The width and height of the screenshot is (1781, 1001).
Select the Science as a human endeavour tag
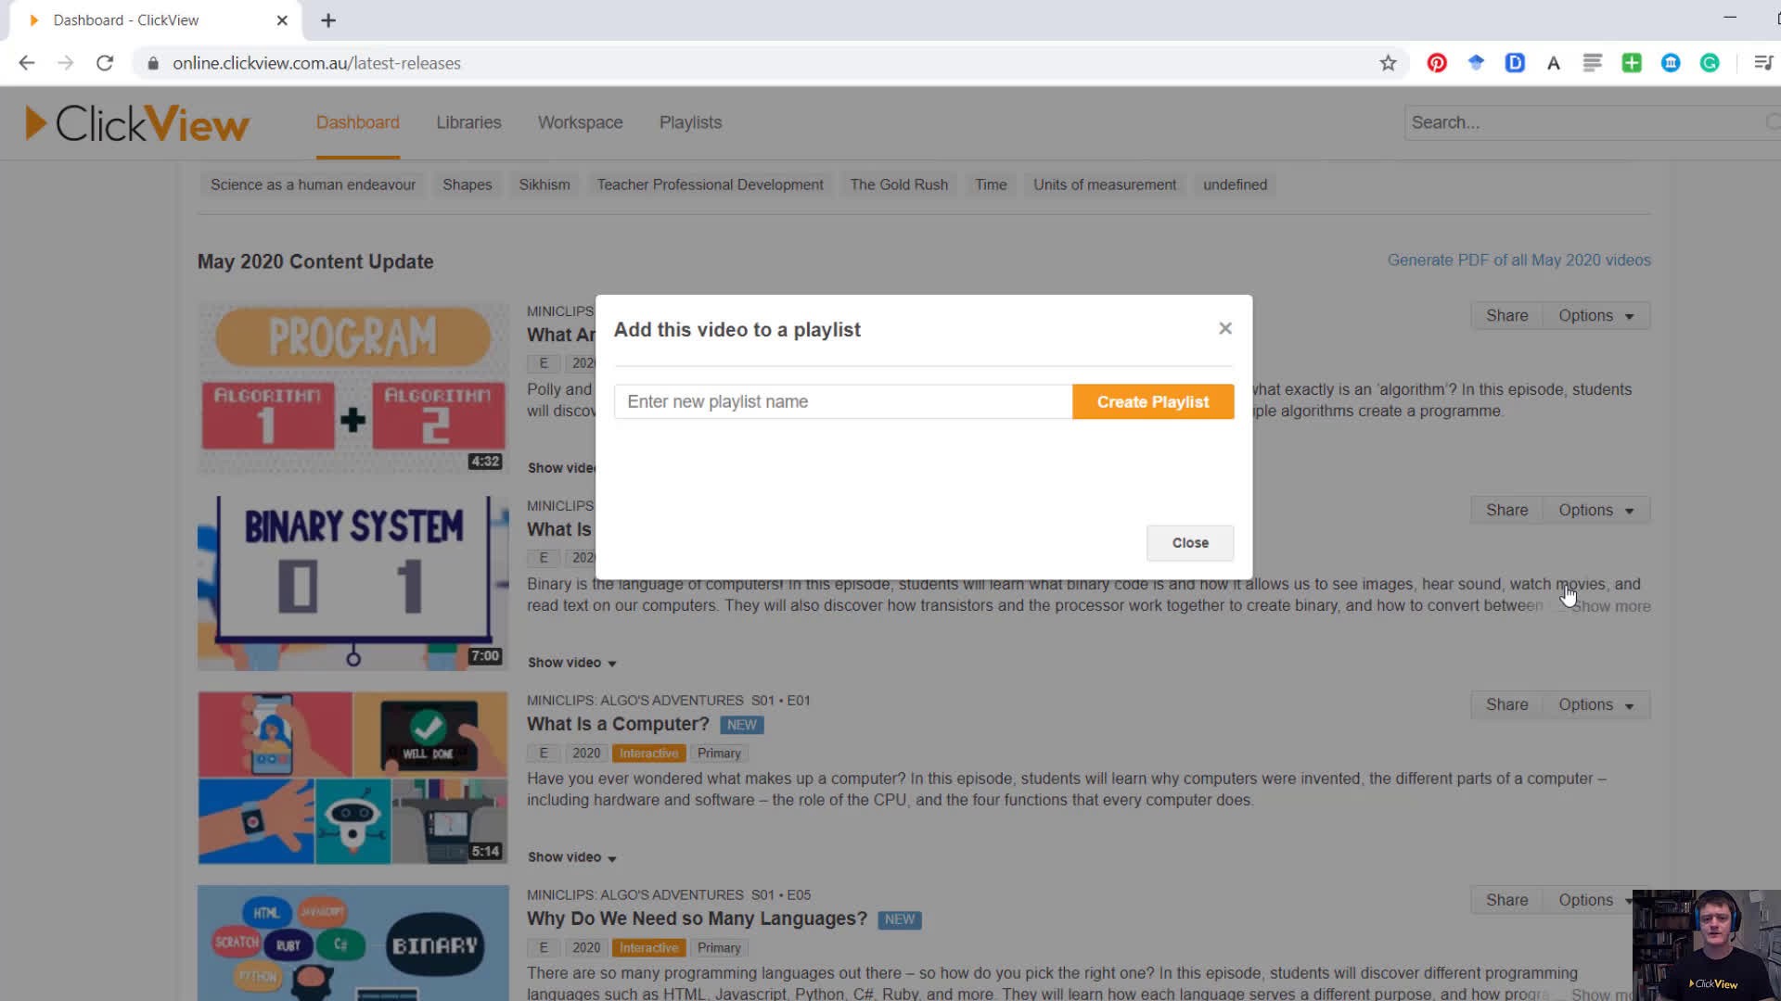click(x=313, y=184)
